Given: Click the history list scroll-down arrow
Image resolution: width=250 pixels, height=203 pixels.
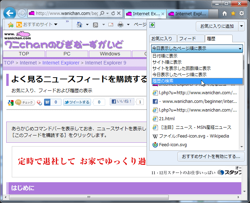Looking at the screenshot, I should [x=242, y=147].
